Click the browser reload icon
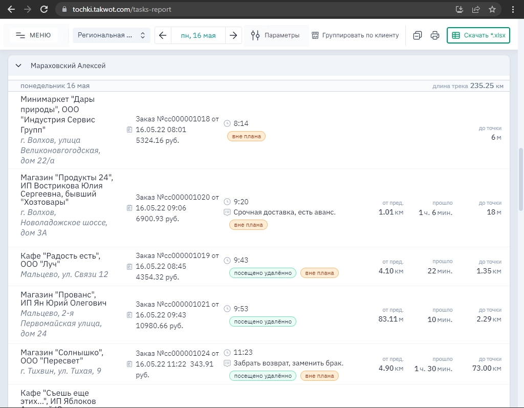Viewport: 524px width, 408px height. [x=44, y=9]
